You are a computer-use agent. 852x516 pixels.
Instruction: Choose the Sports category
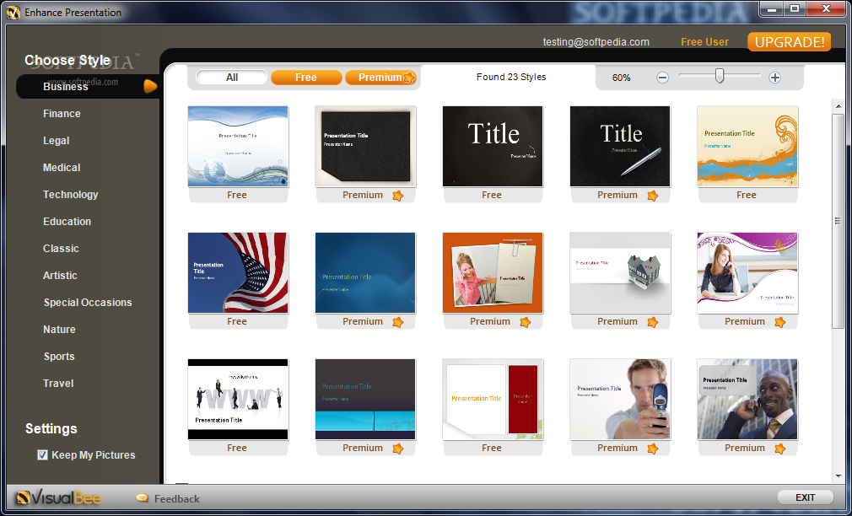click(x=59, y=357)
